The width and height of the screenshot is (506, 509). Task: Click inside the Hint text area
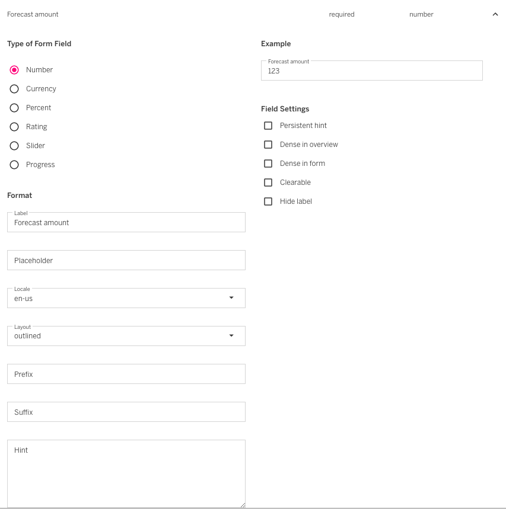point(126,473)
